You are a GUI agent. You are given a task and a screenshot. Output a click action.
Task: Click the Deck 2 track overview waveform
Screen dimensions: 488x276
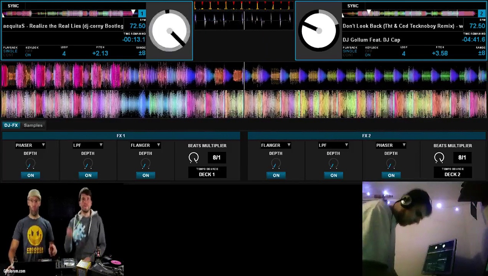(x=410, y=14)
